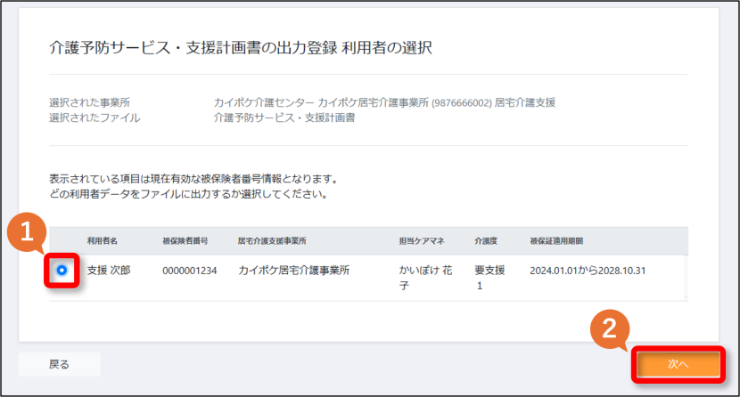Click the 戻る button
The height and width of the screenshot is (397, 740).
click(60, 364)
